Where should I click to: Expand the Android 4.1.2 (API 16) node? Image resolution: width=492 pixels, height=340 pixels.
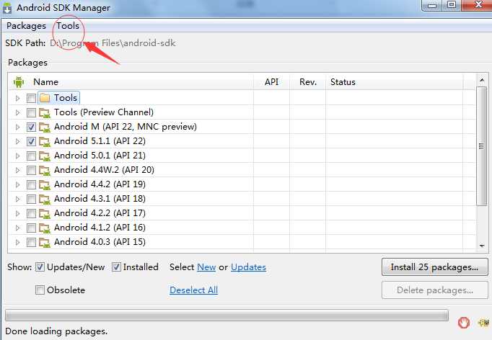pos(17,228)
